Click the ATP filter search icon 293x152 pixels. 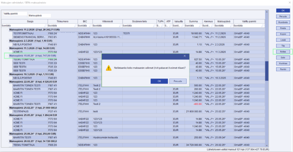pyautogui.click(x=170, y=26)
